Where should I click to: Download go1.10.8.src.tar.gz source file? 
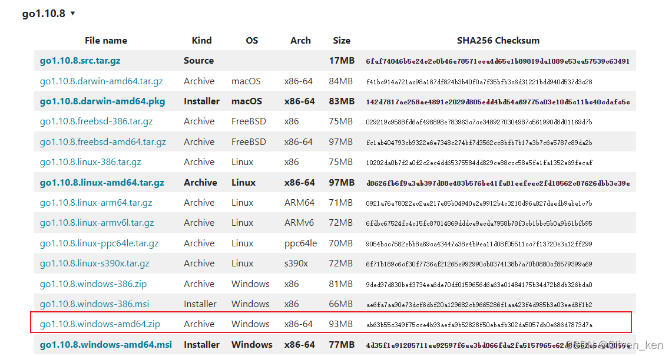click(x=80, y=61)
